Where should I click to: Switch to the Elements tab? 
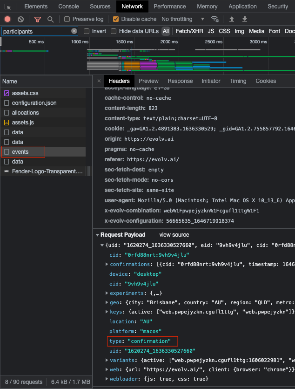coord(36,7)
